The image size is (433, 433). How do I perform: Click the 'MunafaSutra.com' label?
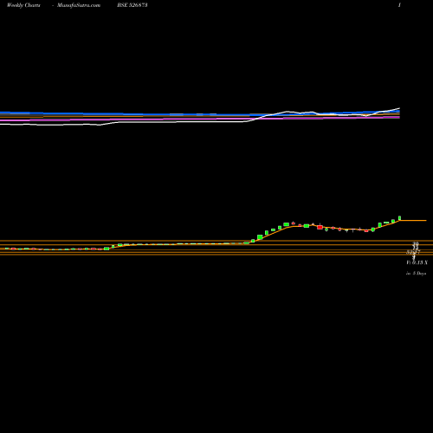tap(79, 5)
